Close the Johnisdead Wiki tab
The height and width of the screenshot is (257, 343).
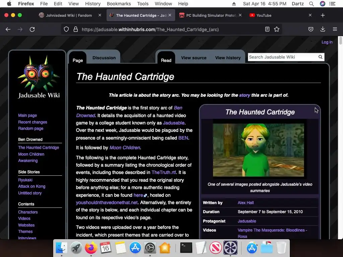point(100,15)
